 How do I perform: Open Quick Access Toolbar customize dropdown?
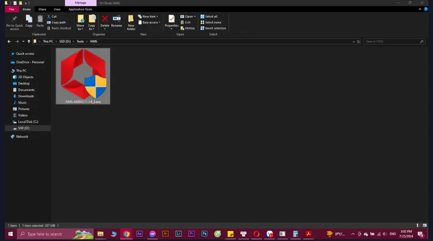pyautogui.click(x=25, y=3)
